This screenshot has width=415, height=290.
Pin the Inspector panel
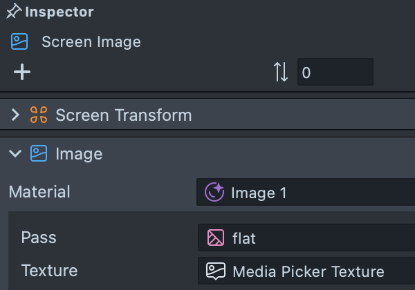[x=14, y=12]
